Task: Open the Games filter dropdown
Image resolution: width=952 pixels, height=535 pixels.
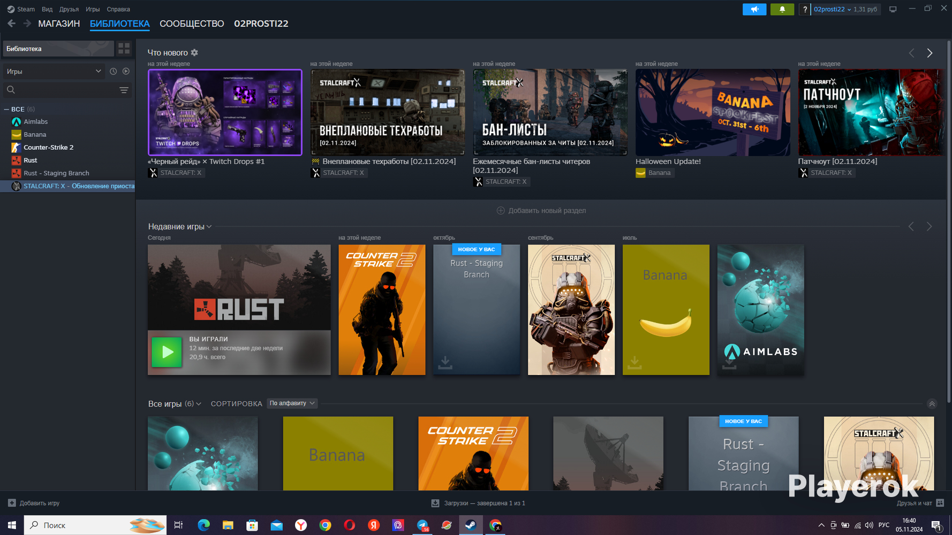Action: click(x=54, y=71)
